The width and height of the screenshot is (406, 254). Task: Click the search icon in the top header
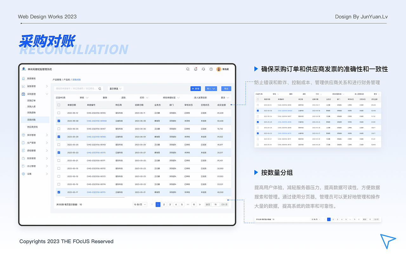188,69
